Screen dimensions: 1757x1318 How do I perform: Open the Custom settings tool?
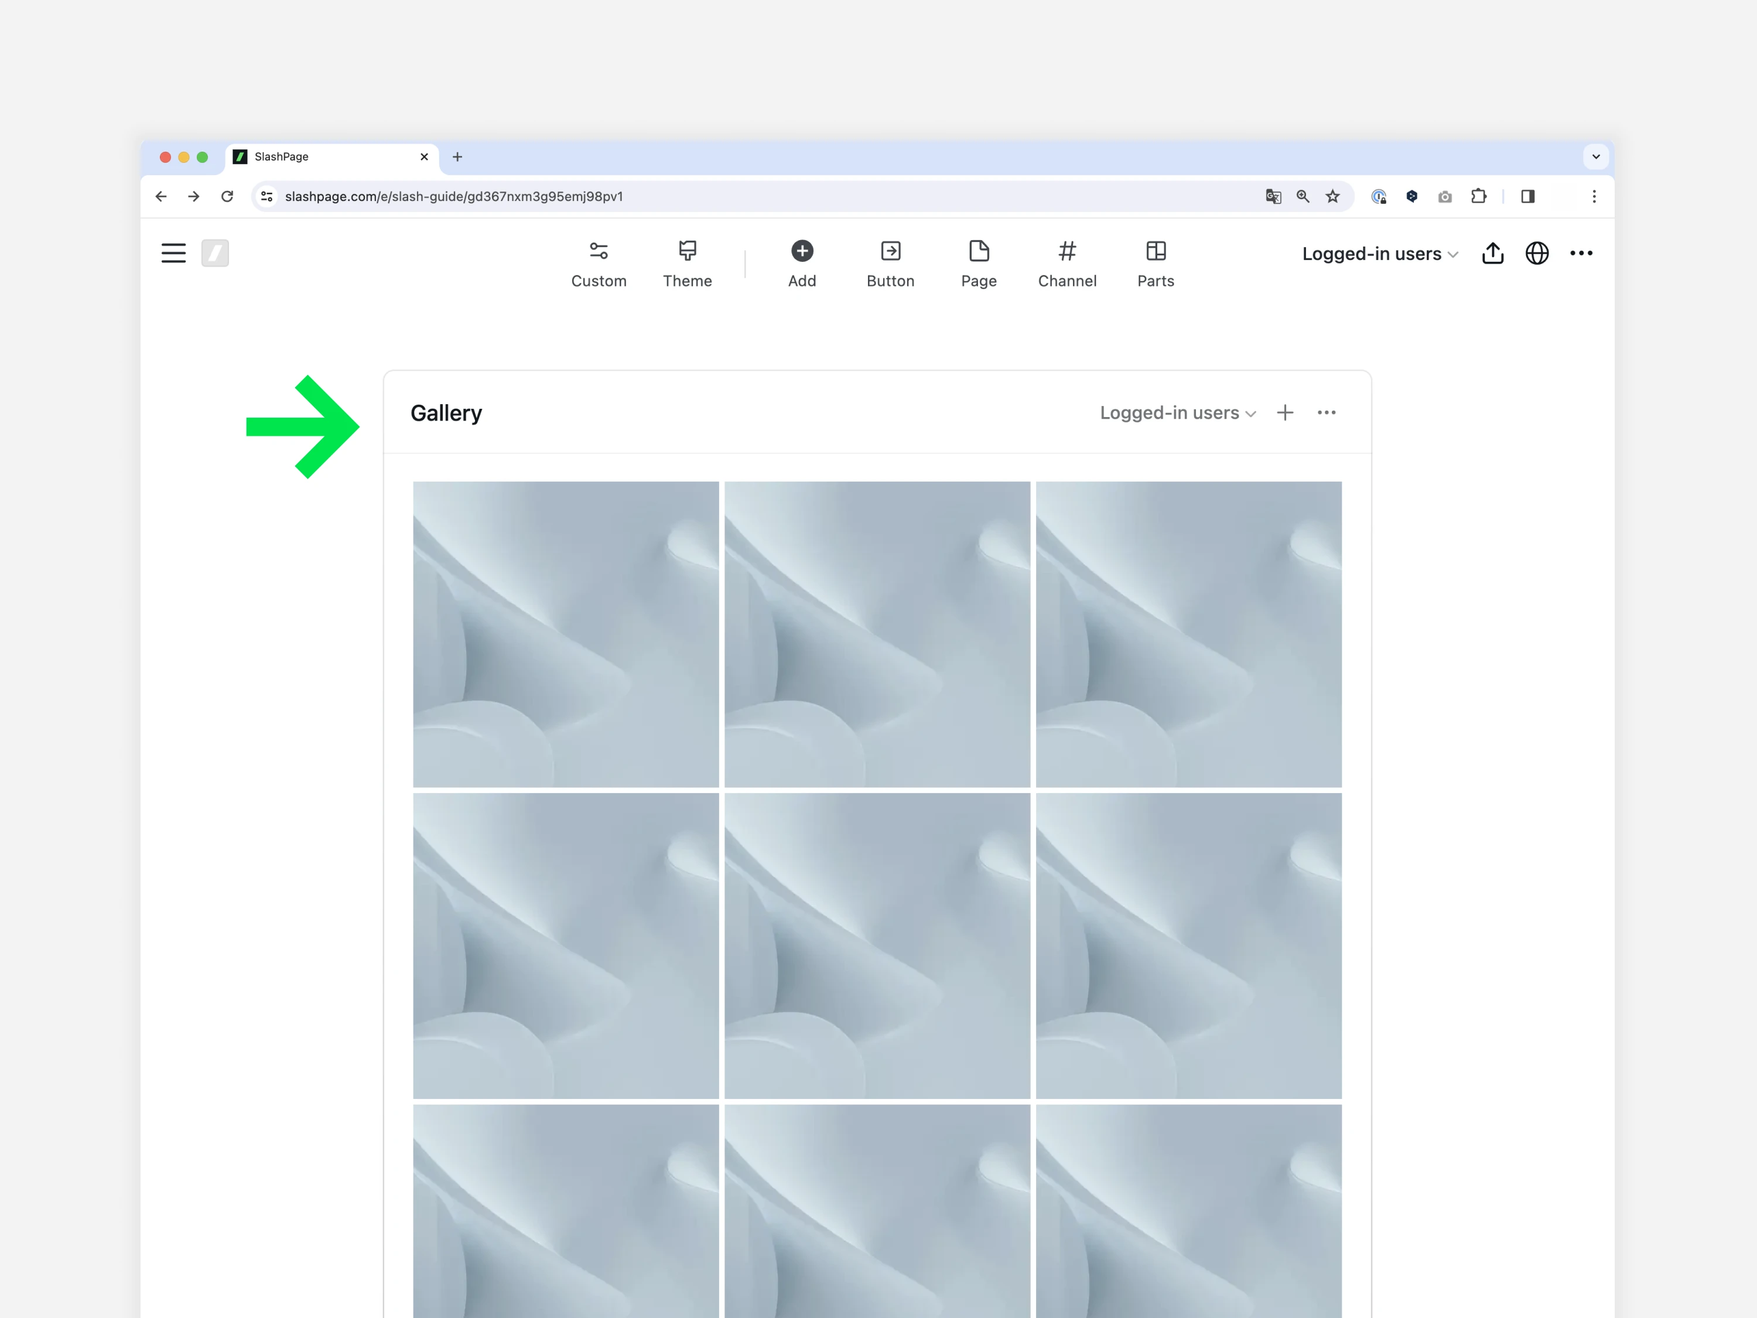599,265
